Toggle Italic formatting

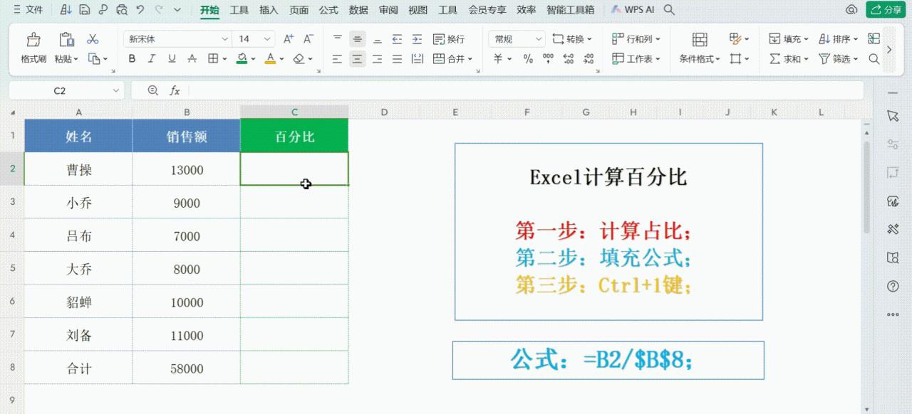pos(152,59)
